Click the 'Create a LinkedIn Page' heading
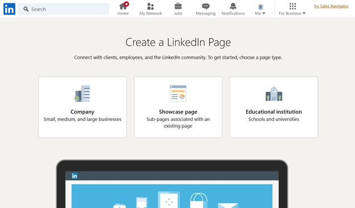 click(178, 42)
